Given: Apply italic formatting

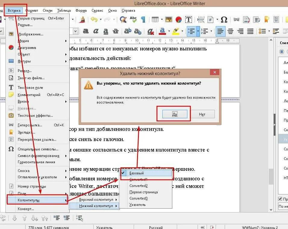Looking at the screenshot, I should [96, 31].
